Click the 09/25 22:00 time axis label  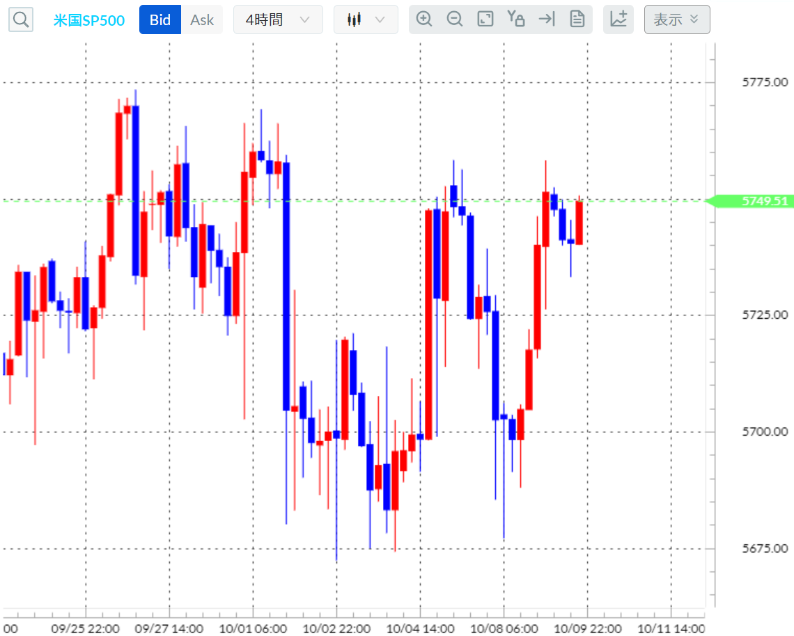pos(85,628)
